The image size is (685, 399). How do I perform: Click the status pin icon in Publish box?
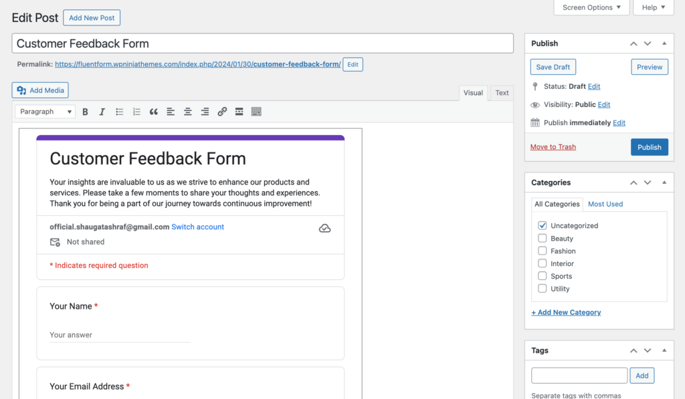pos(535,86)
